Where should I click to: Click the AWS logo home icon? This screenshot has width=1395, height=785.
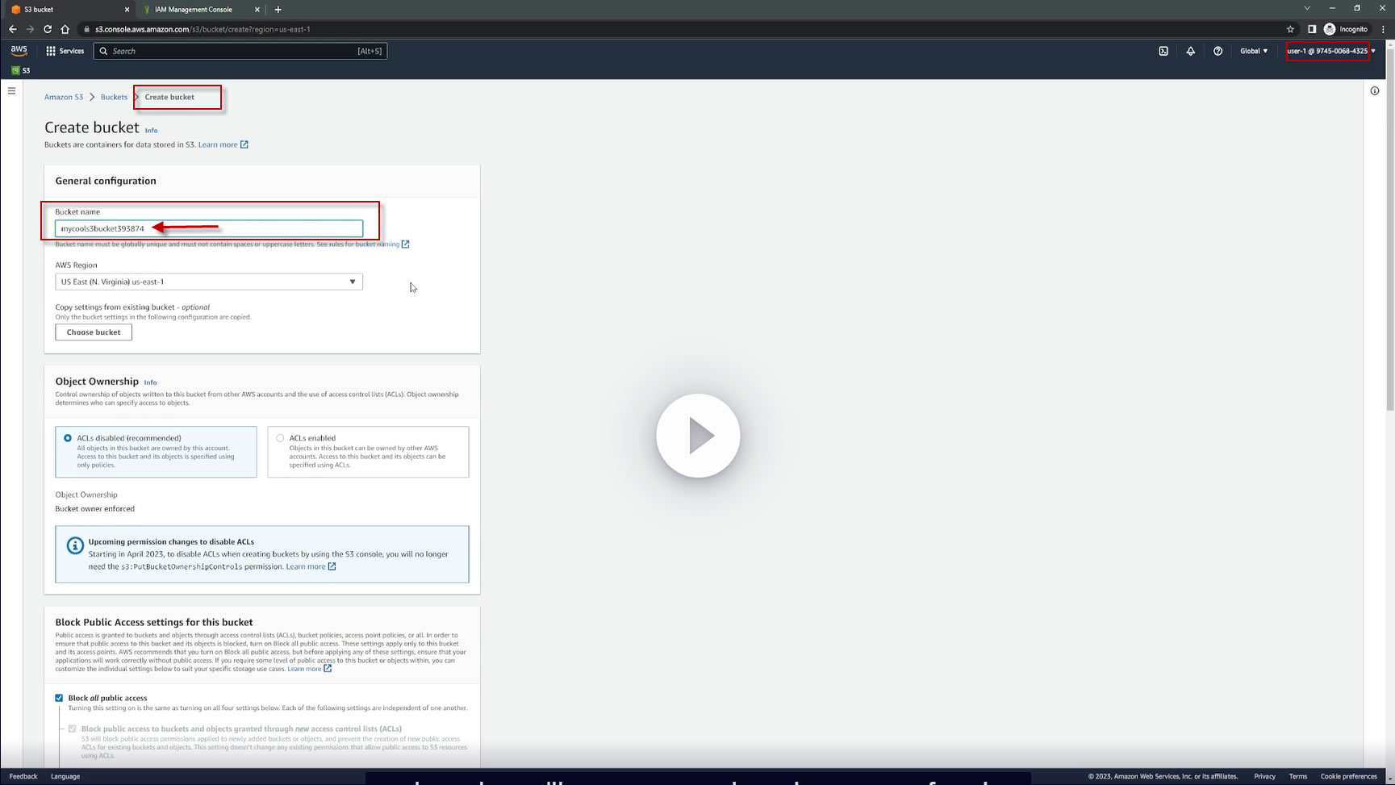click(19, 50)
